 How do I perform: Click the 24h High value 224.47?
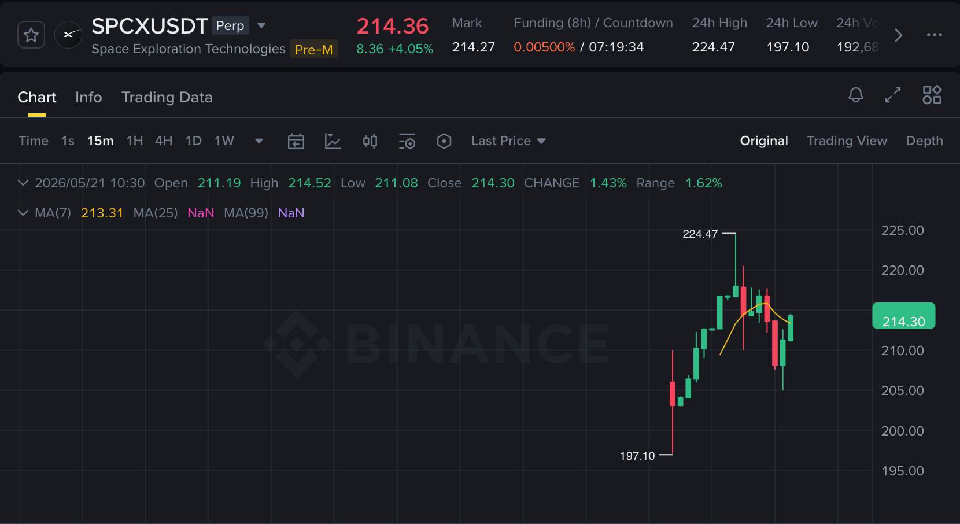[x=714, y=47]
